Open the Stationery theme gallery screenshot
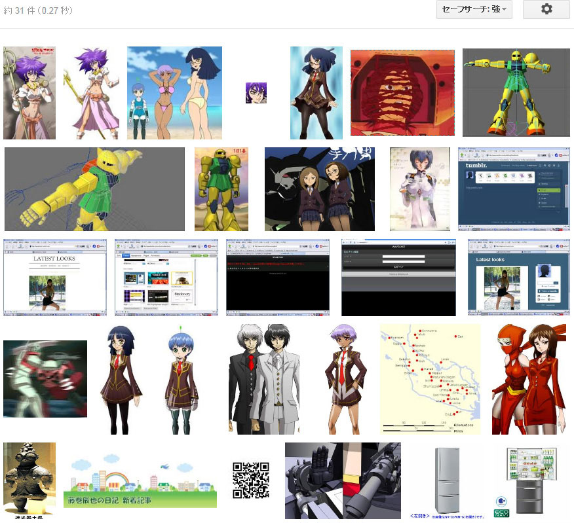The image size is (574, 523). click(166, 278)
